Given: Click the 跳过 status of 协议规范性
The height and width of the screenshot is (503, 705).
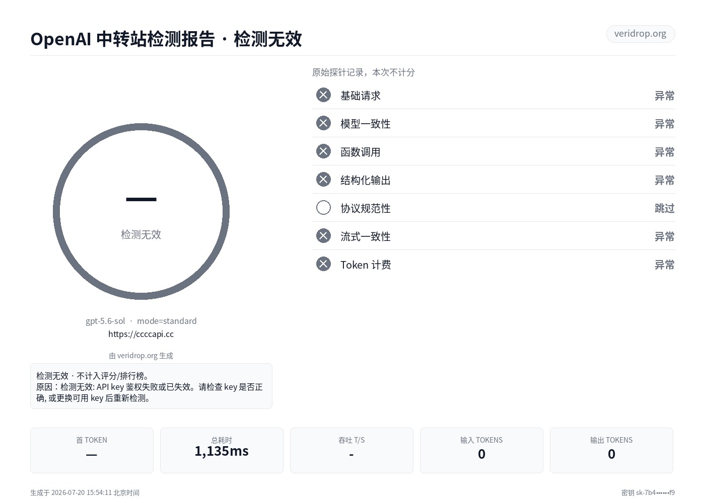Looking at the screenshot, I should [x=664, y=208].
